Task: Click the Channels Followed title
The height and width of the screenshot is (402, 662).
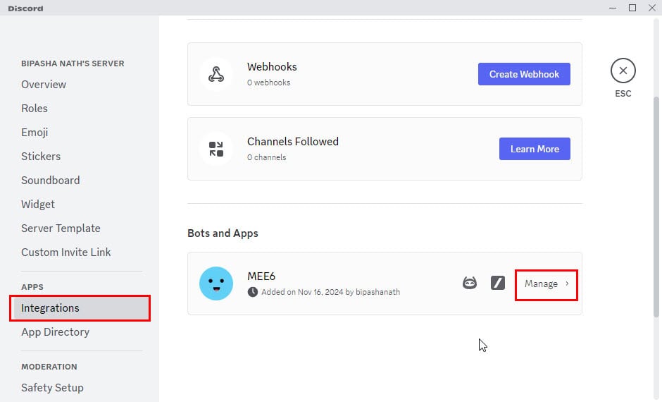Action: pos(292,142)
